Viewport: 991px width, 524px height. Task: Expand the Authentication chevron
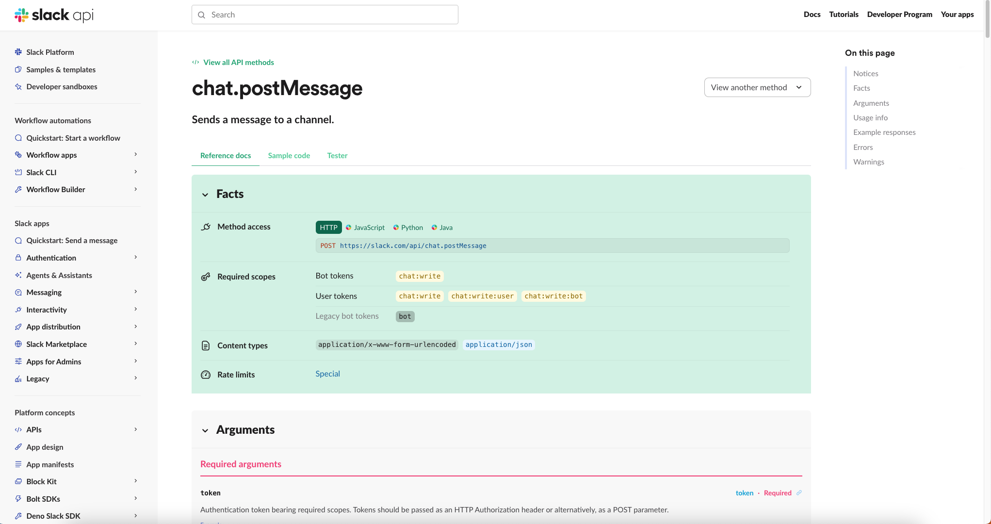coord(136,257)
